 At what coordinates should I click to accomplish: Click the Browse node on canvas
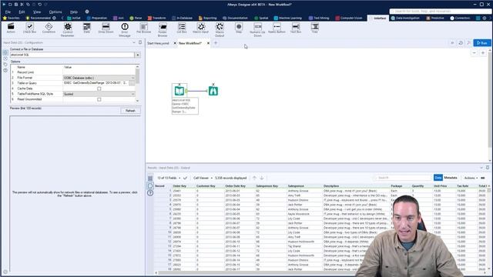click(x=213, y=91)
